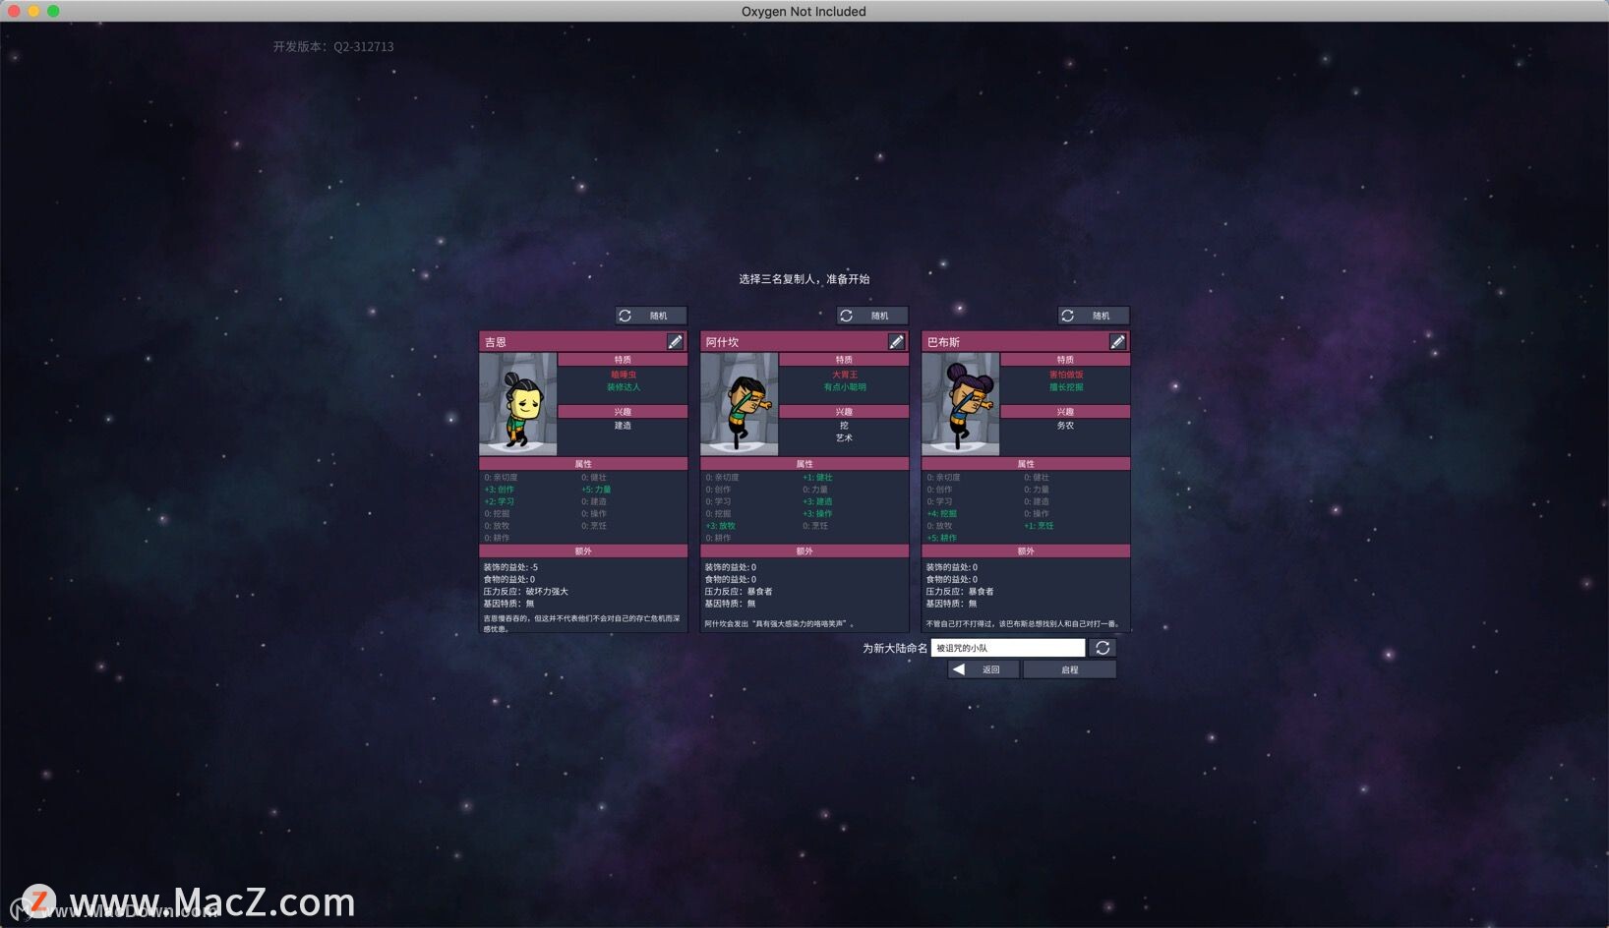Click 吉恩's attribute +3: 创作

pyautogui.click(x=499, y=490)
